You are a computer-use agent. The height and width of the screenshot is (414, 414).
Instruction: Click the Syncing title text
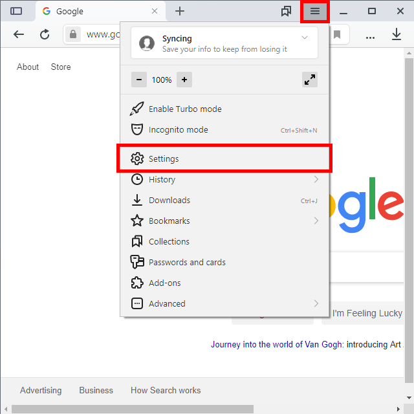tap(177, 39)
